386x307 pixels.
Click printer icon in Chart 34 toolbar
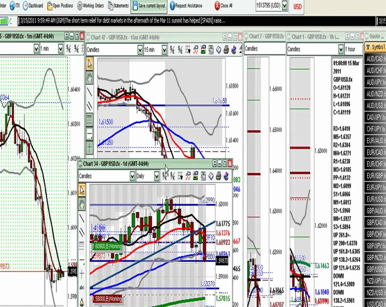pos(219,176)
